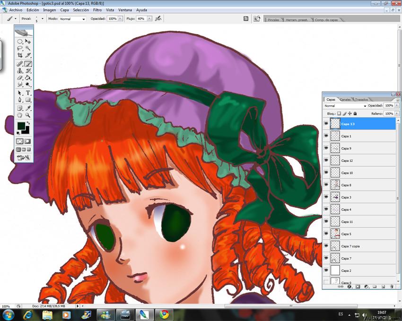Switch to the Canales tab

(345, 99)
